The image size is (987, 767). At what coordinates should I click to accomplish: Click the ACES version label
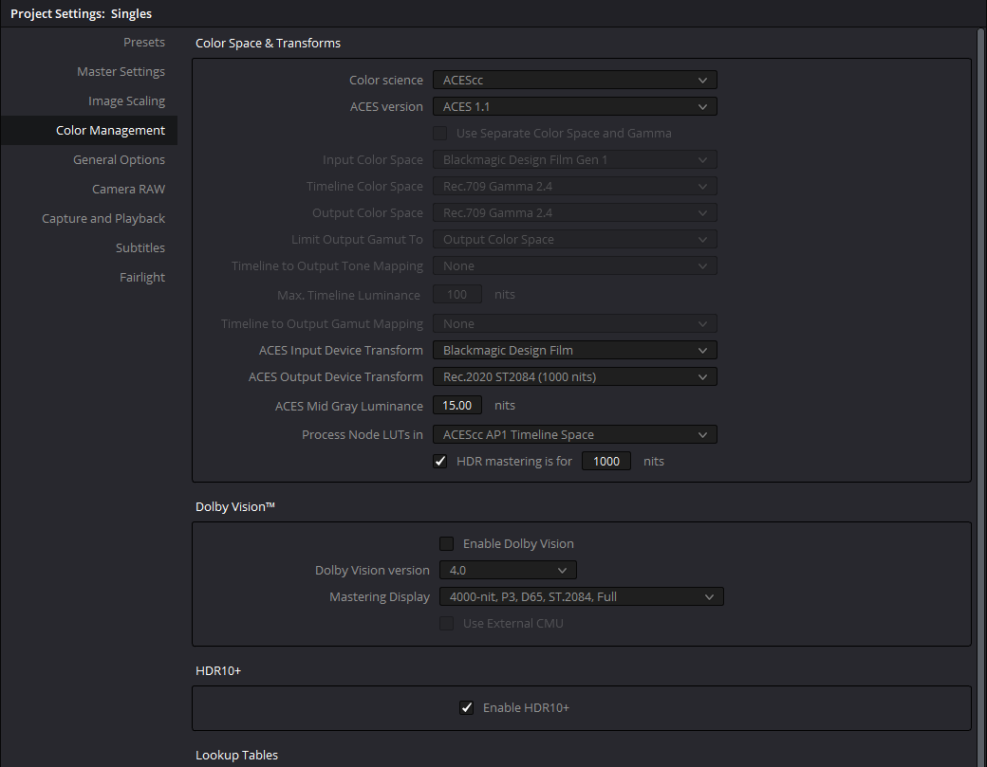[x=386, y=107]
